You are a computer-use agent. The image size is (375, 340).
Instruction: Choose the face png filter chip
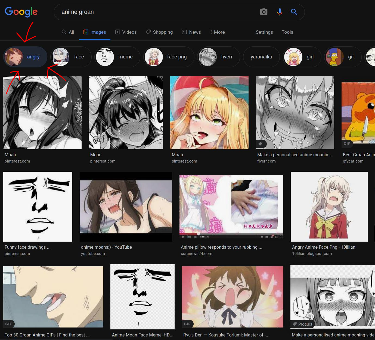coord(169,57)
